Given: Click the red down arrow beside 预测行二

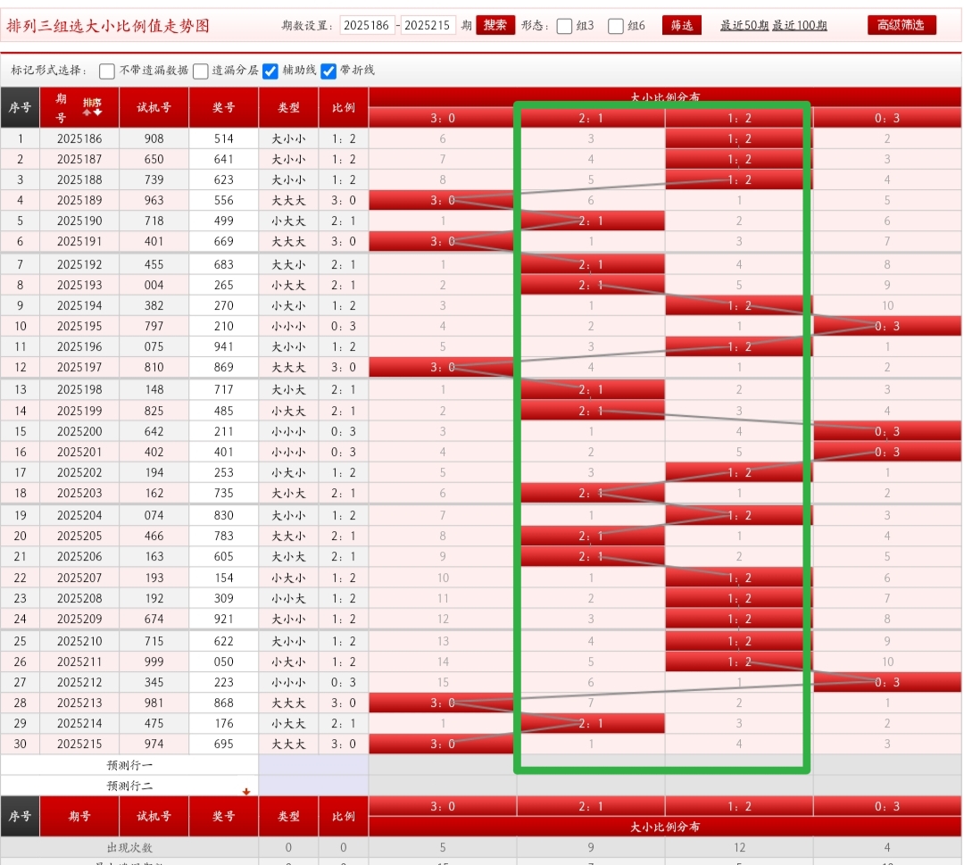Looking at the screenshot, I should (x=246, y=792).
